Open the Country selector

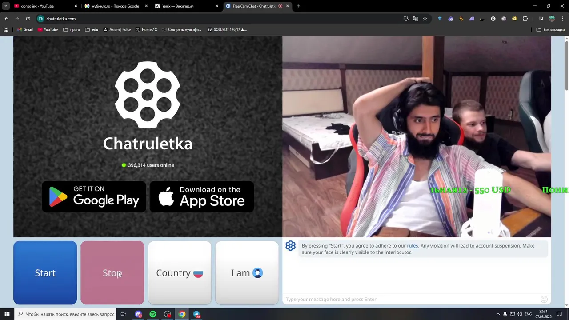click(x=180, y=273)
